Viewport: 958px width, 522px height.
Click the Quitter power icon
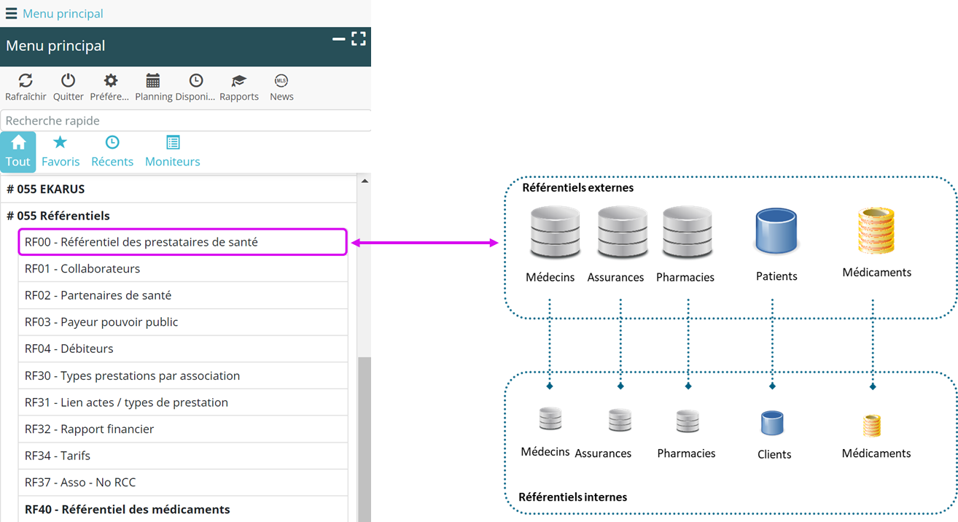point(68,81)
